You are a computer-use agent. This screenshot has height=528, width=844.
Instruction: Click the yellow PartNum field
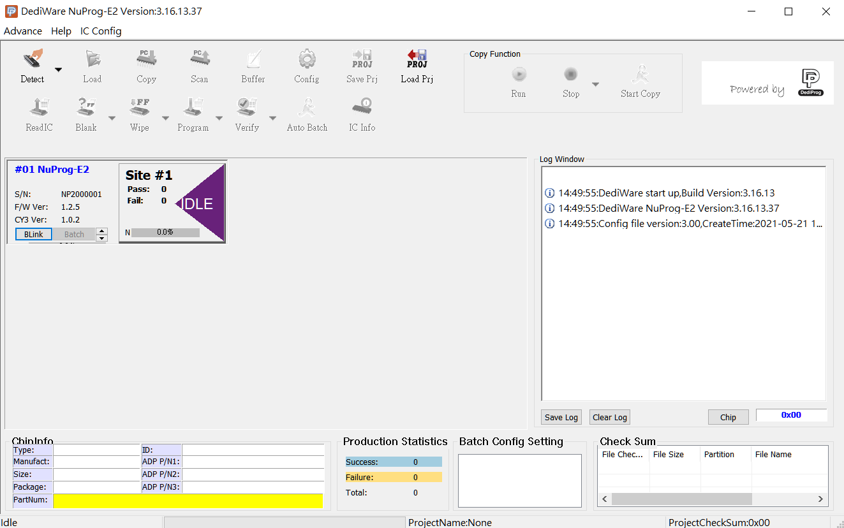188,501
